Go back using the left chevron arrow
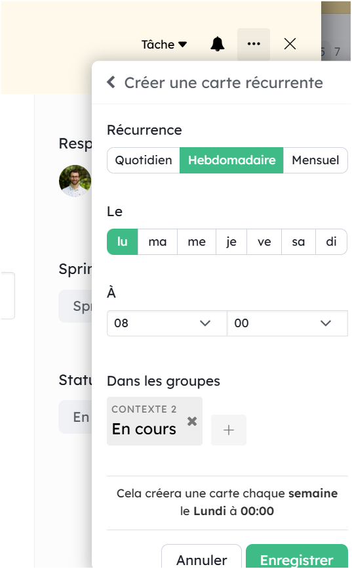Image resolution: width=352 pixels, height=569 pixels. [x=111, y=82]
